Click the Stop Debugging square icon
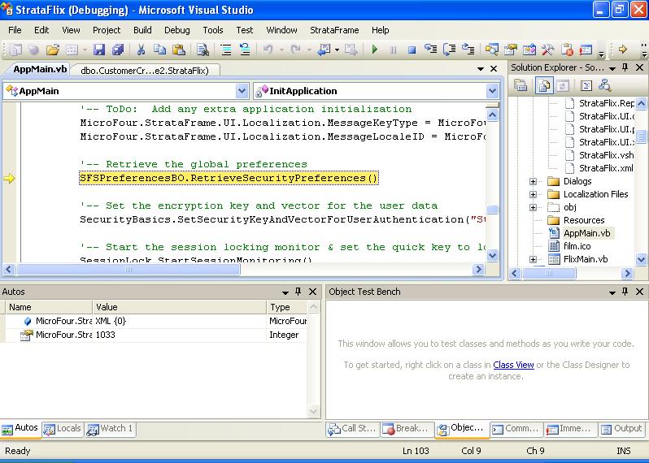The image size is (649, 463). (x=412, y=50)
